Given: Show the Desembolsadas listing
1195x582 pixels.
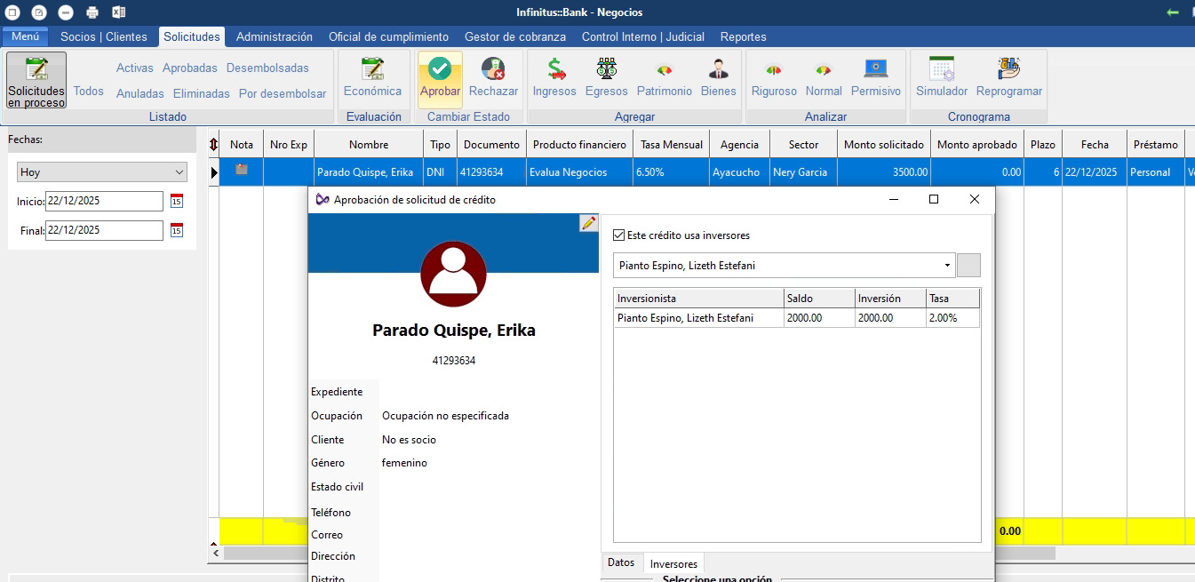Looking at the screenshot, I should click(267, 68).
